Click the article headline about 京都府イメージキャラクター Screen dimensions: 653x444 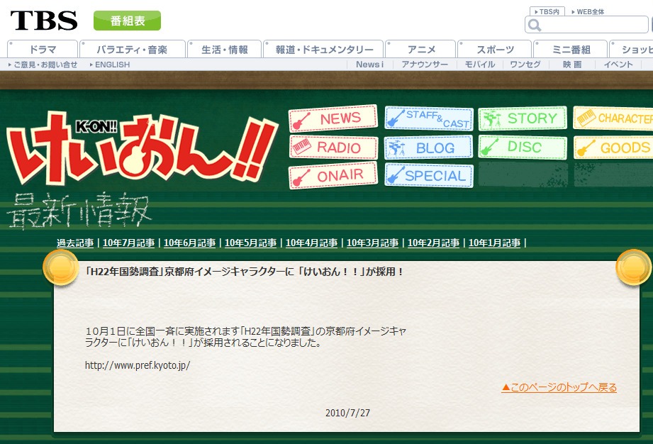[x=244, y=272]
